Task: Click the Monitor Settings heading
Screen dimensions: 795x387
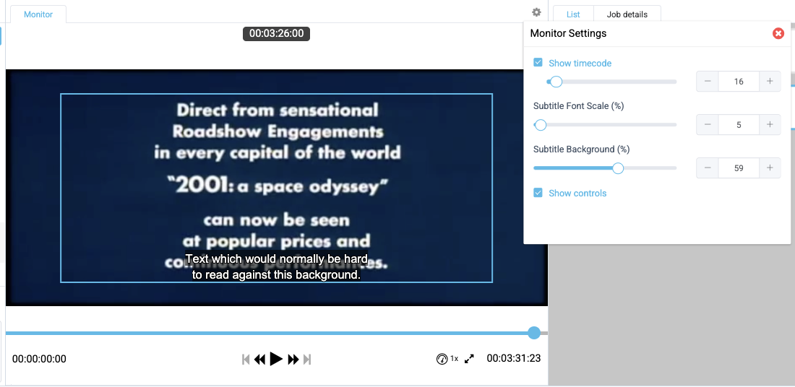Action: 568,34
